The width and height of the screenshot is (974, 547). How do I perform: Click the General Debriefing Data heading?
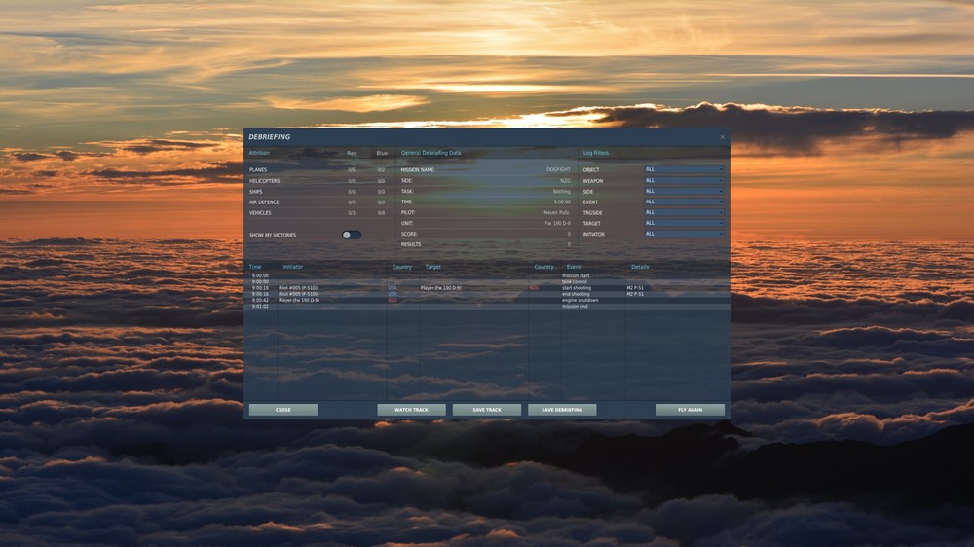[x=431, y=153]
